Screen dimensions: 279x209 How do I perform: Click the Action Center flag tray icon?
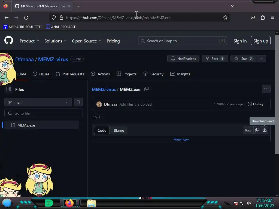pos(235,203)
